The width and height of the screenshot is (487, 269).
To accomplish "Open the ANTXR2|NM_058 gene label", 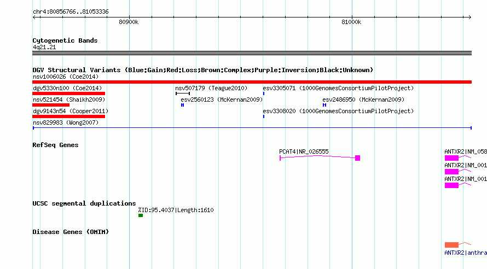I will [466, 151].
